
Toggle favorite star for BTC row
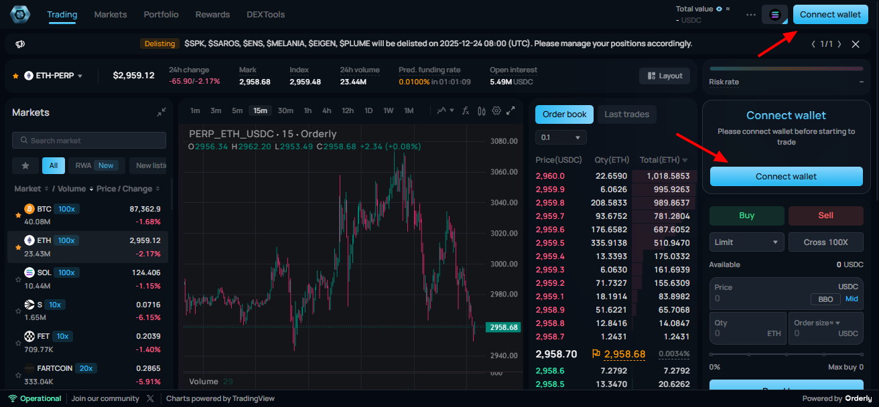point(18,215)
